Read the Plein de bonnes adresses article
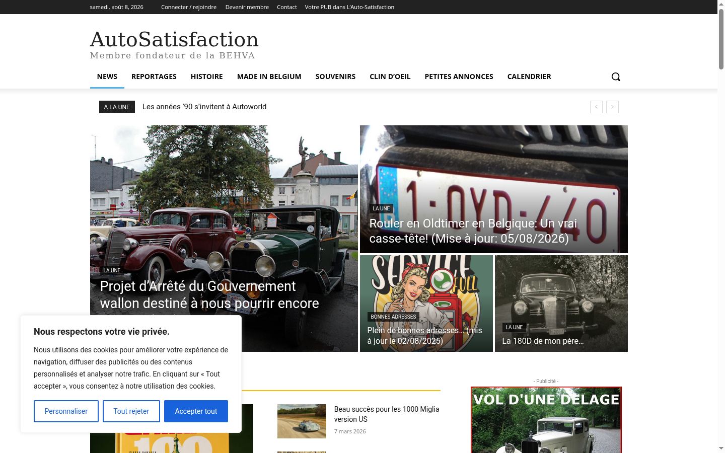The image size is (725, 453). (425, 335)
